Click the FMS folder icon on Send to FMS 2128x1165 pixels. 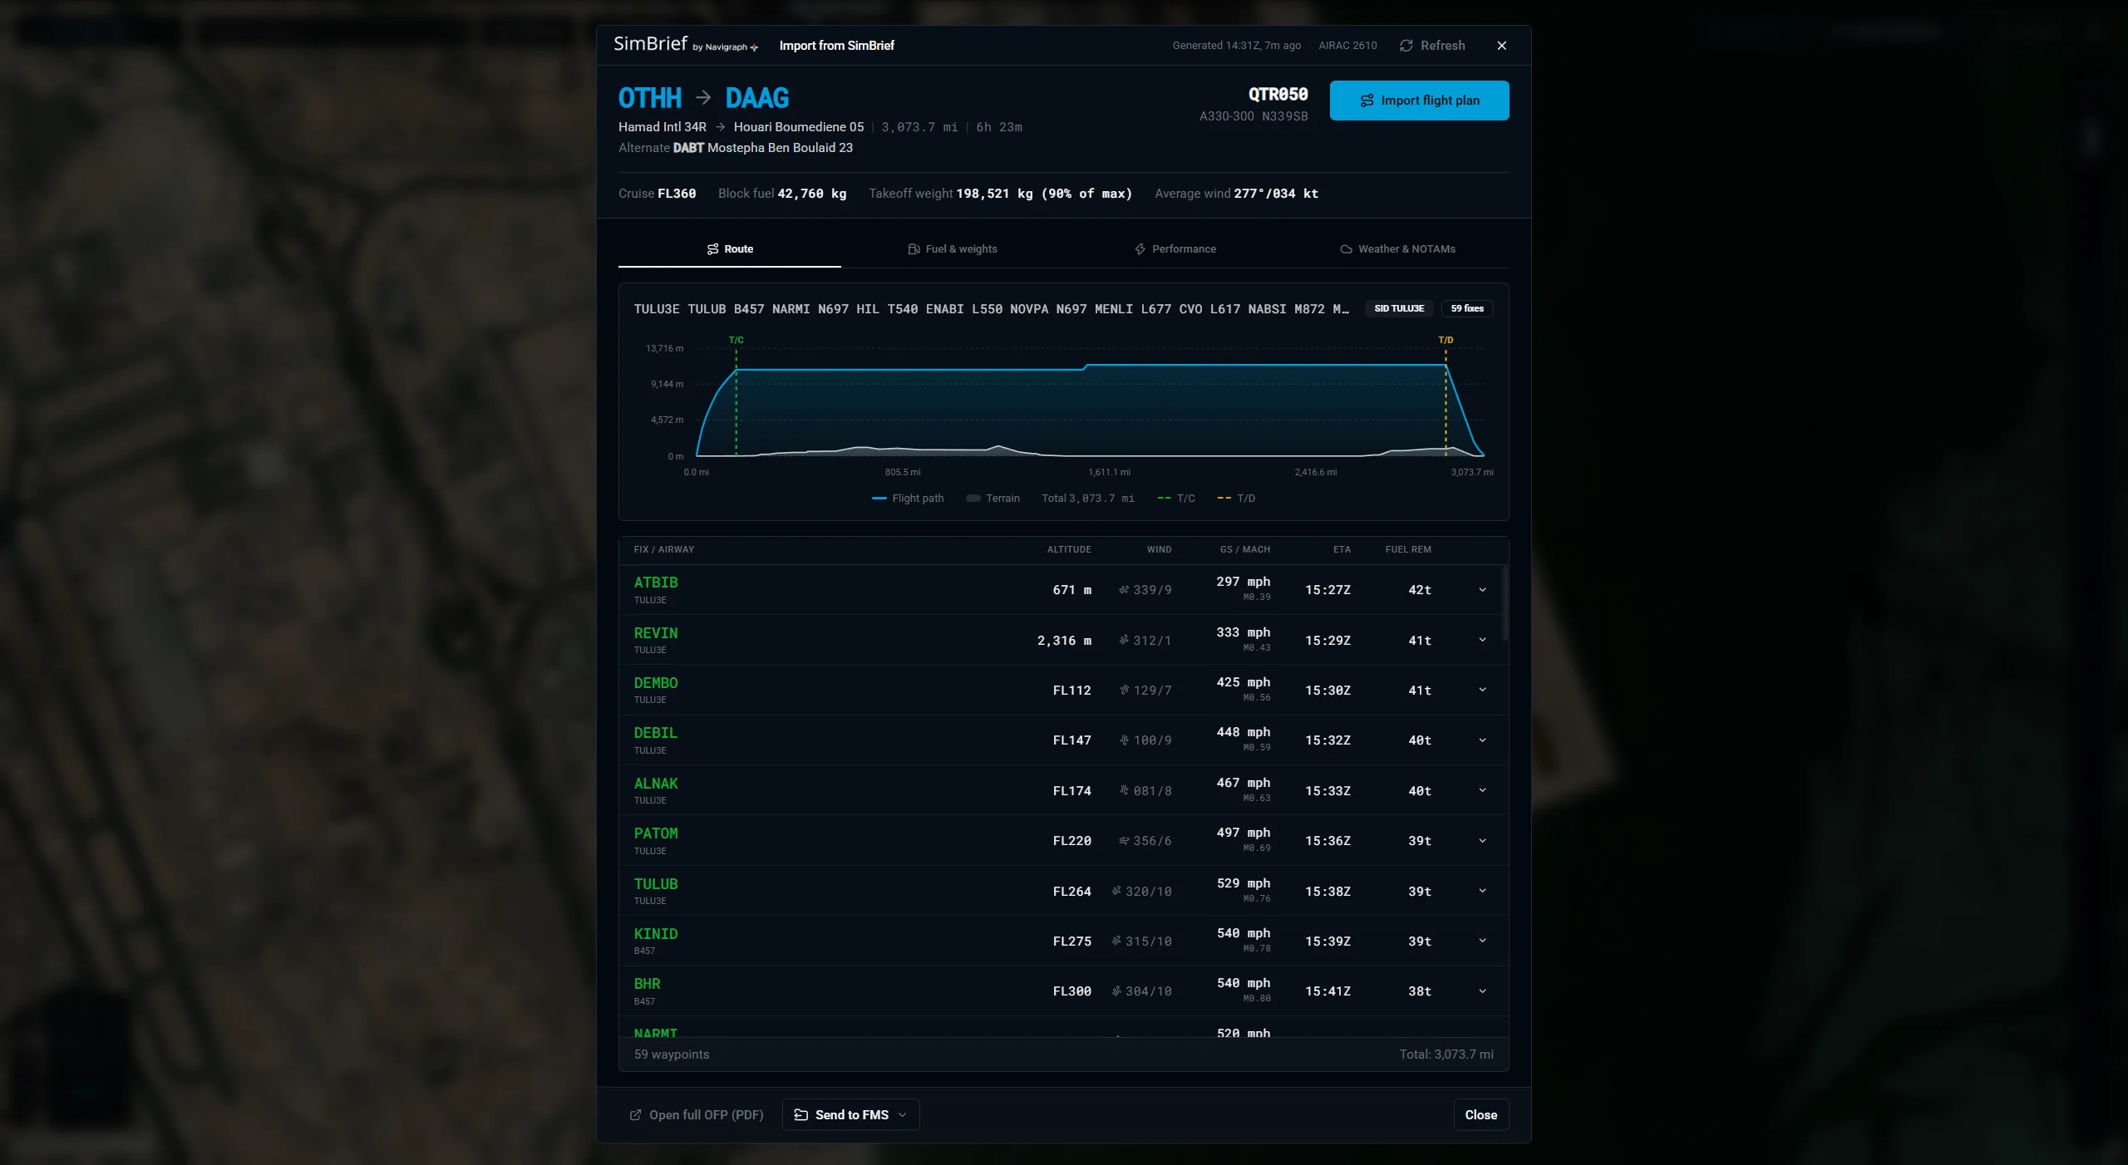(800, 1115)
